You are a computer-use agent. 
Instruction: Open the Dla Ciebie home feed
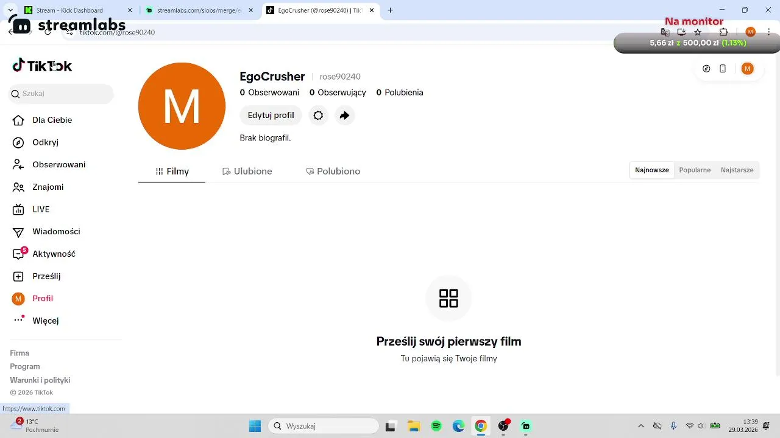(43, 120)
